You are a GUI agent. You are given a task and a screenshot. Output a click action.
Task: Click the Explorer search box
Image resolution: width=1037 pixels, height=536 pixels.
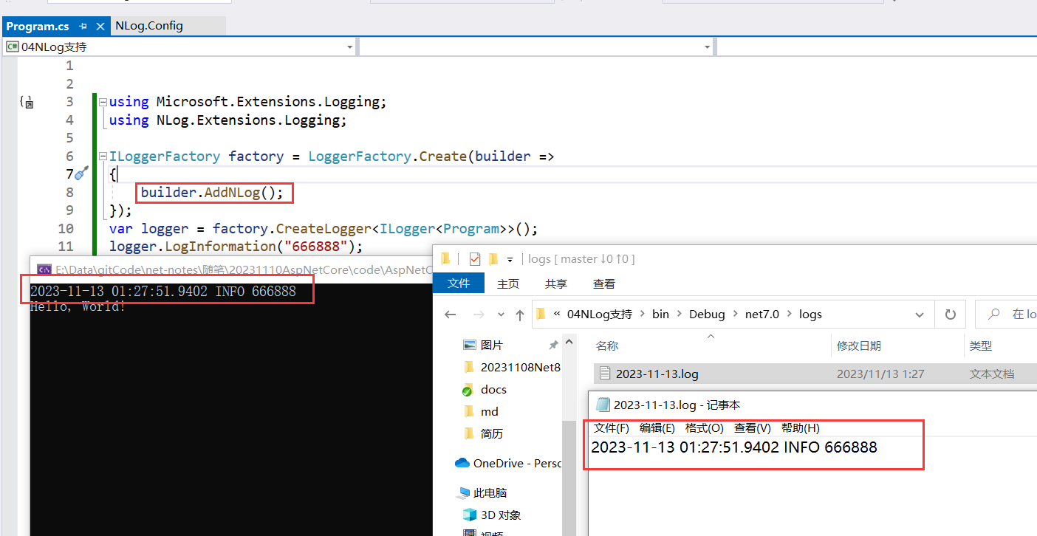[1006, 315]
